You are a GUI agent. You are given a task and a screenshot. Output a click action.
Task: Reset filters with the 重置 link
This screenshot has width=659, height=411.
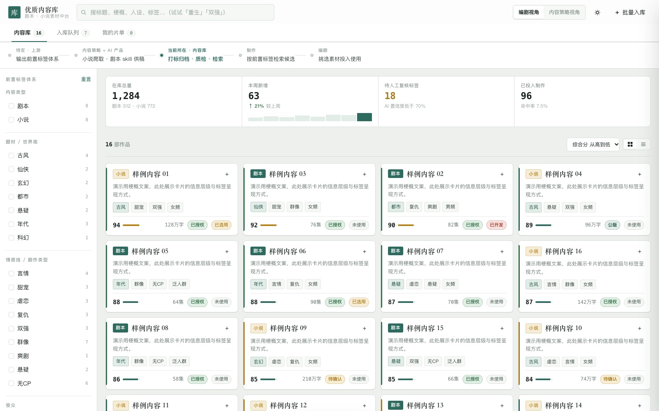click(x=86, y=79)
